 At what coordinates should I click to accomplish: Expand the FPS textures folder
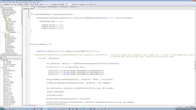pyautogui.click(x=6, y=25)
